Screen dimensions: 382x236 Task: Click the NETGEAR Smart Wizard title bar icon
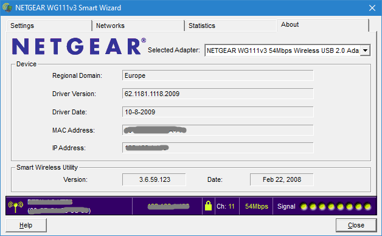coord(7,7)
